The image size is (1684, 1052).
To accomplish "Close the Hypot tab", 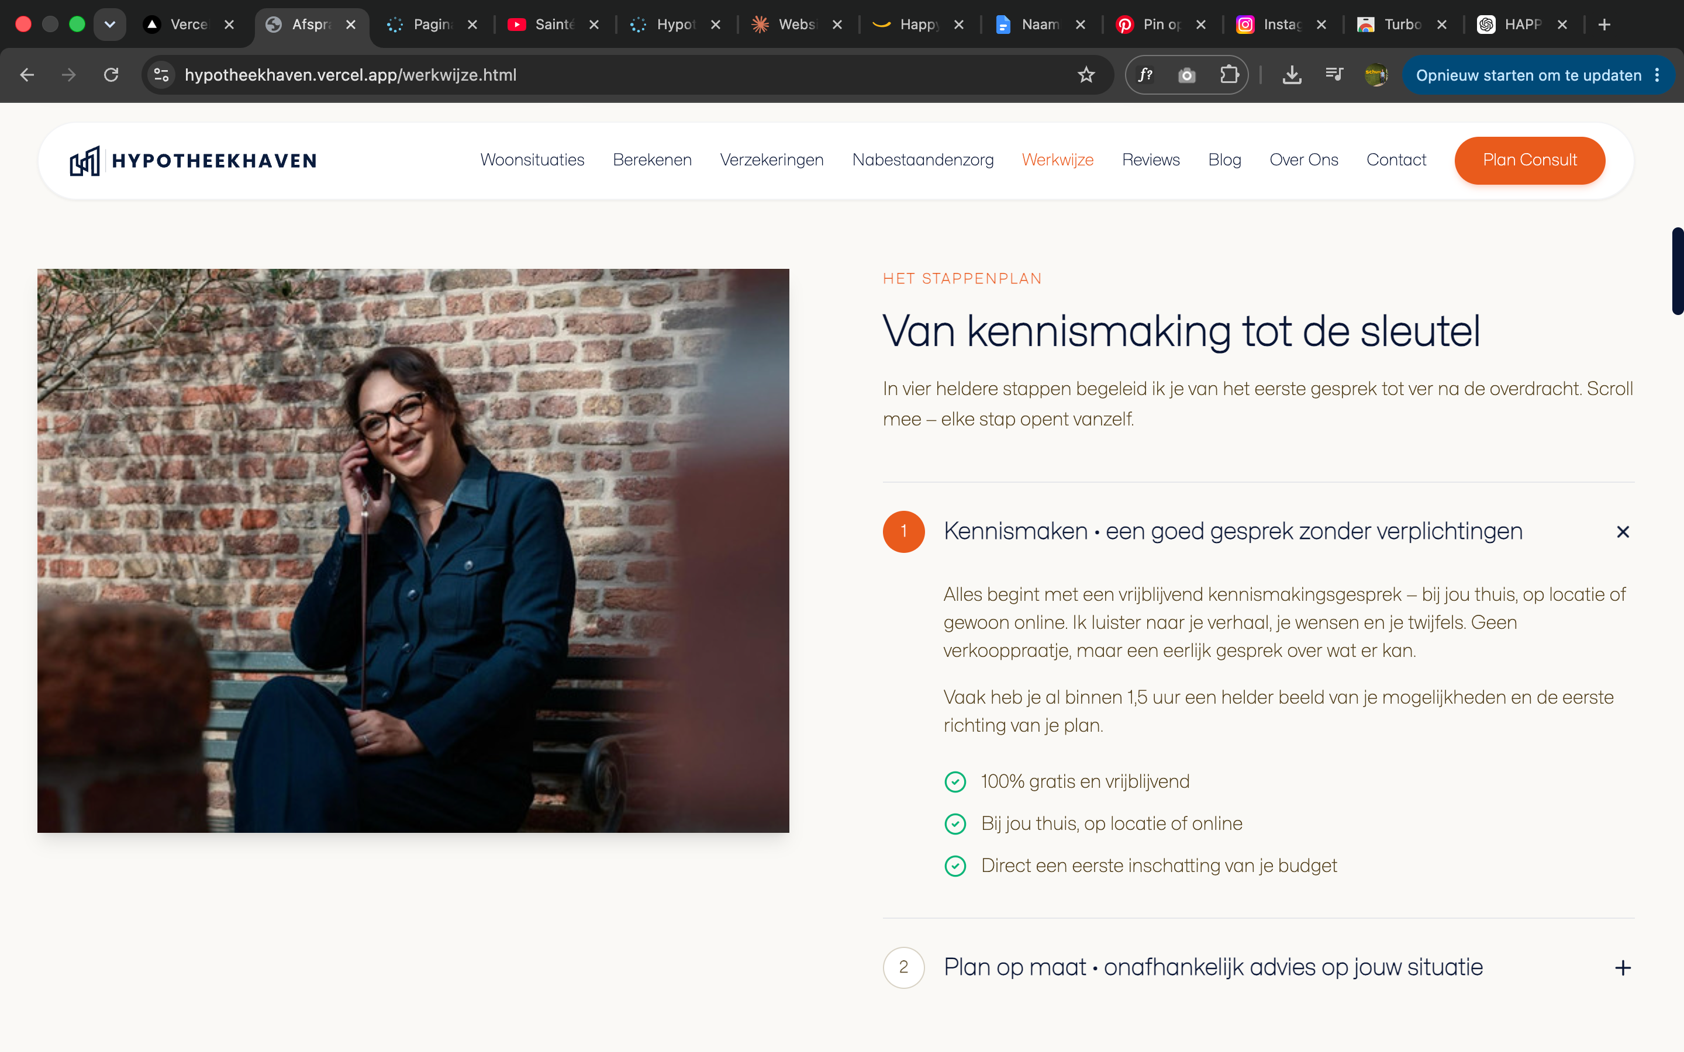I will (x=715, y=25).
